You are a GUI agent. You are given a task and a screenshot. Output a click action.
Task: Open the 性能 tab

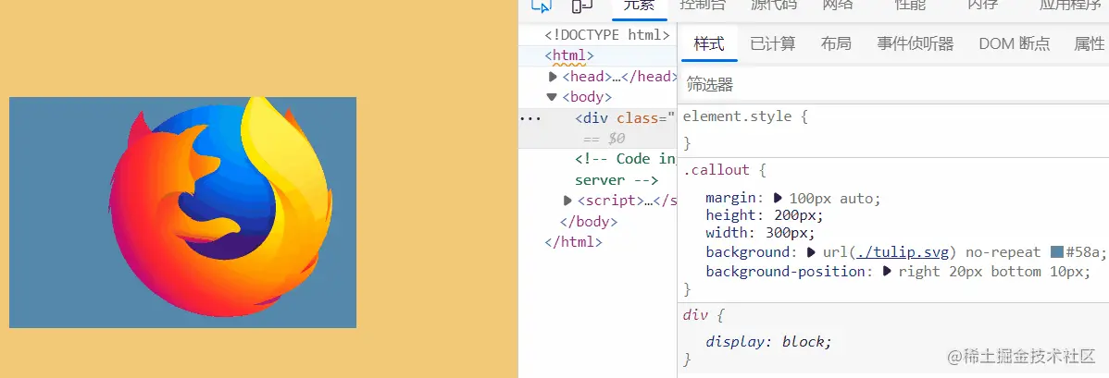pos(910,6)
